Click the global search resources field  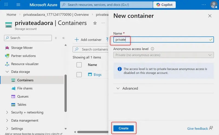pyautogui.click(x=106, y=5)
